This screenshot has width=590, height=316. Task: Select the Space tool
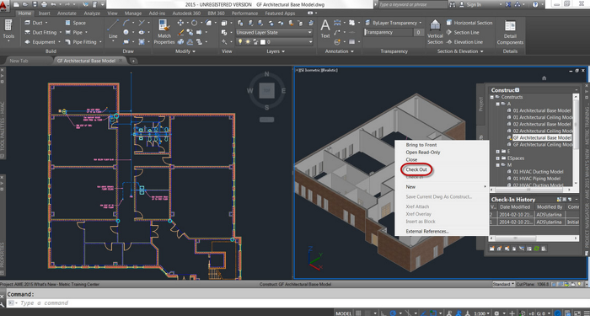click(x=75, y=23)
